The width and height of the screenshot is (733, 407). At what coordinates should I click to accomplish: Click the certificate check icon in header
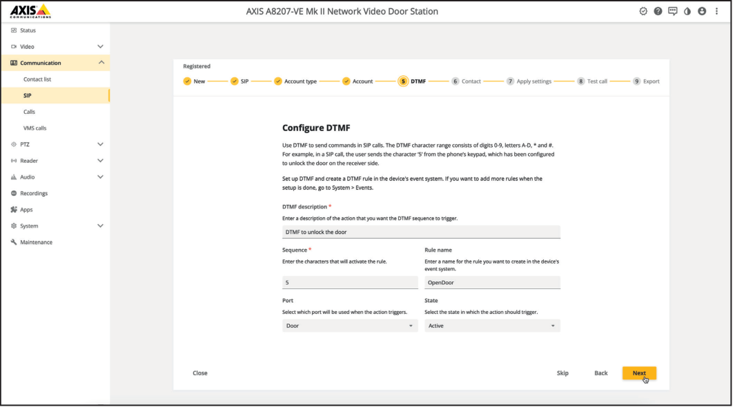643,11
